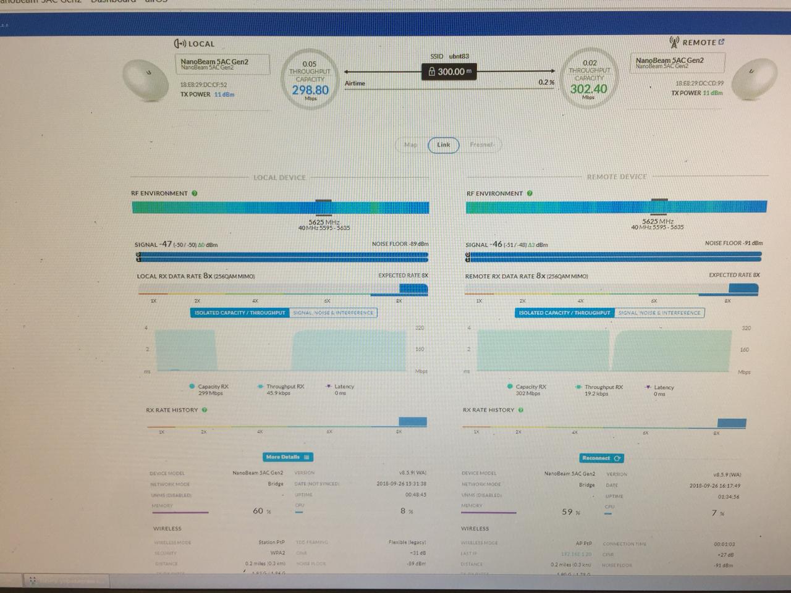Open remote RX Rate History help icon
The width and height of the screenshot is (791, 593).
click(521, 410)
